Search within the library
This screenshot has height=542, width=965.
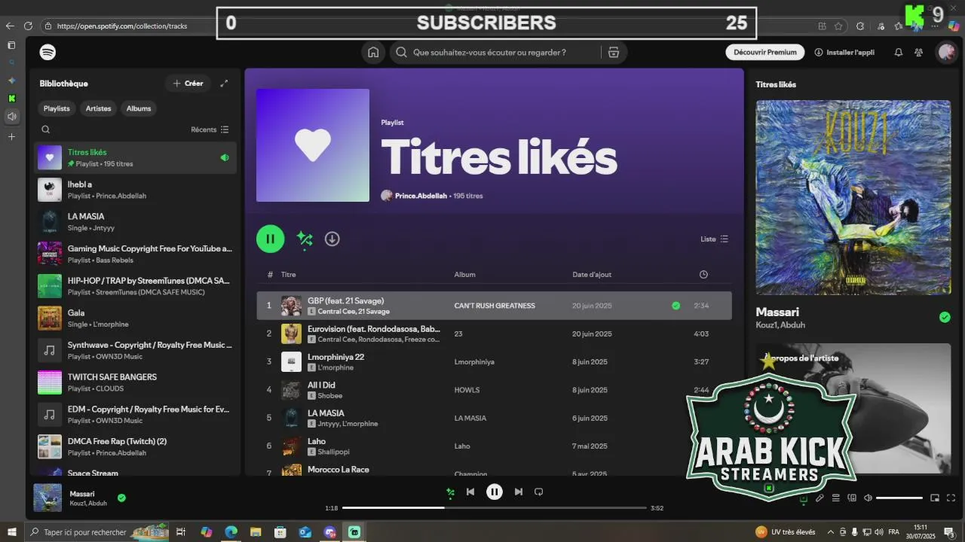(x=46, y=129)
